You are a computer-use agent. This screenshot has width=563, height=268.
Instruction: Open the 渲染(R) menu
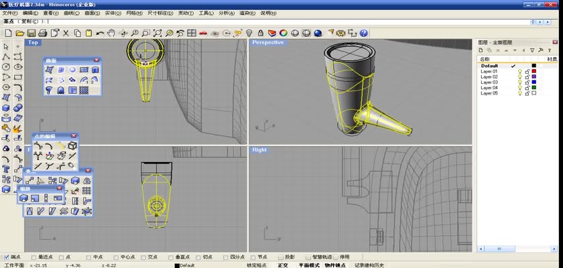coord(247,13)
